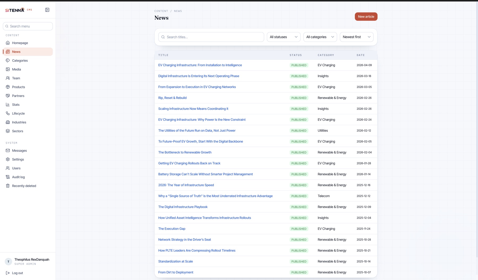Click the Status column header

pyautogui.click(x=296, y=55)
